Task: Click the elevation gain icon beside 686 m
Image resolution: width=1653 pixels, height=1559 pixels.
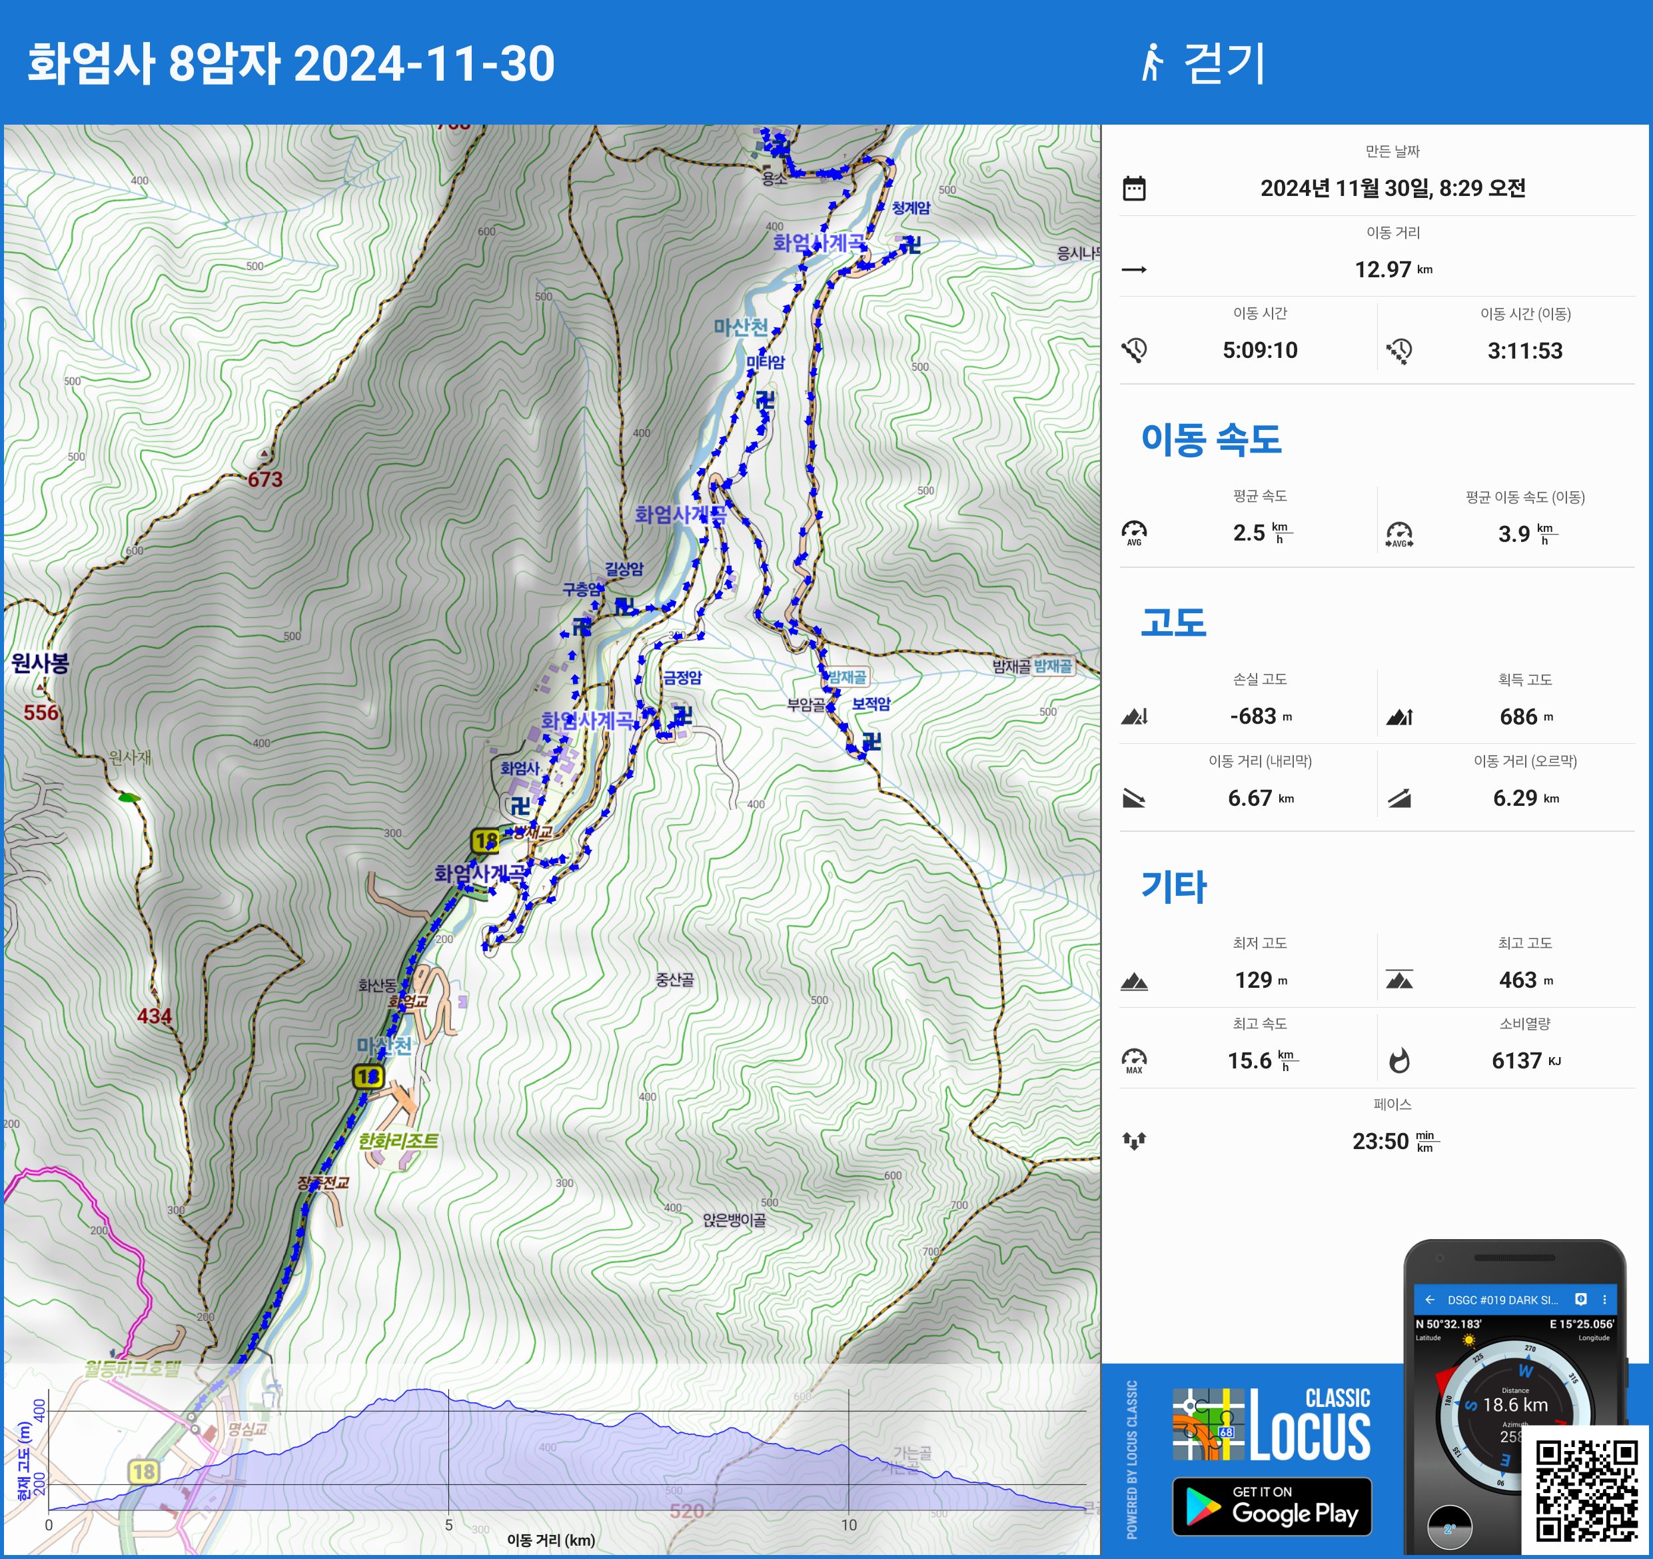Action: 1399,717
